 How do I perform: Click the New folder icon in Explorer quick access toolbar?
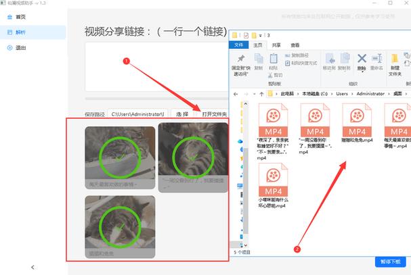[x=254, y=35]
